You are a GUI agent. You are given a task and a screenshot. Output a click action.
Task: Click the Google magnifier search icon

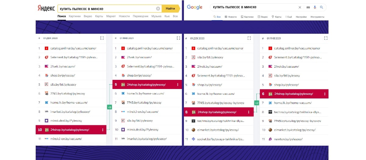(x=321, y=7)
